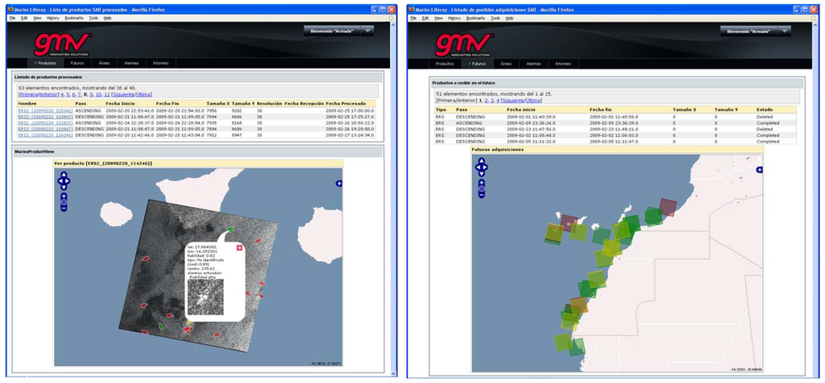Click the "Fecha Procesado" column header
Image resolution: width=825 pixels, height=383 pixels.
coord(346,104)
